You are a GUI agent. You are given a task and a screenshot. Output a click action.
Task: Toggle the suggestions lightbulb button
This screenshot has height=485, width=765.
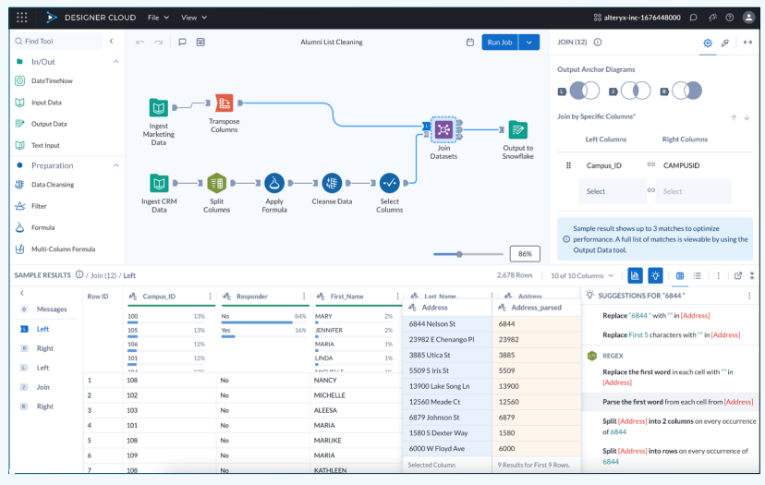655,275
